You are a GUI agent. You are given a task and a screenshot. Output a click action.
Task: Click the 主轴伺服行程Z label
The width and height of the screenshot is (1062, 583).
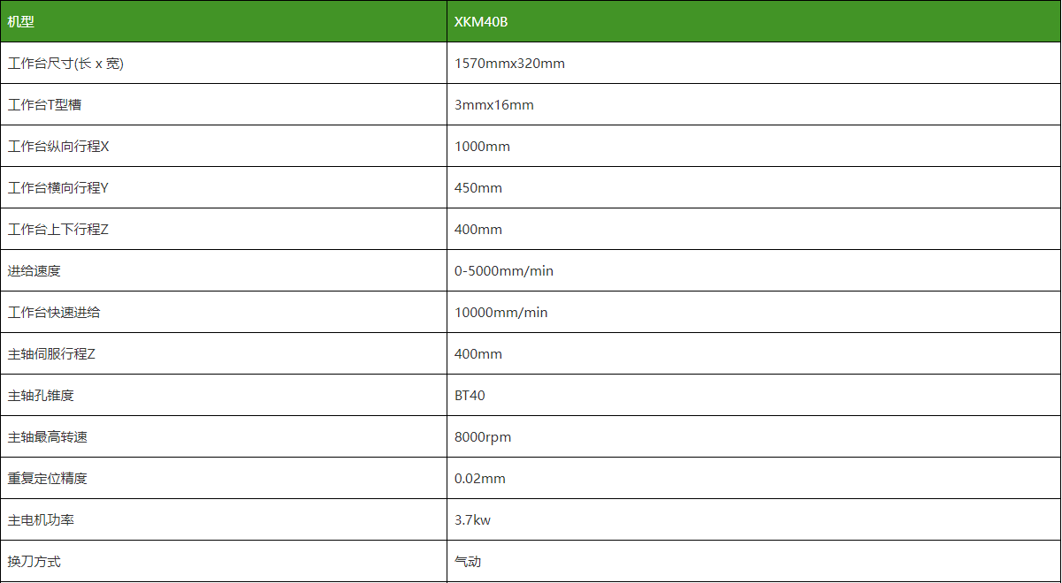pyautogui.click(x=51, y=354)
